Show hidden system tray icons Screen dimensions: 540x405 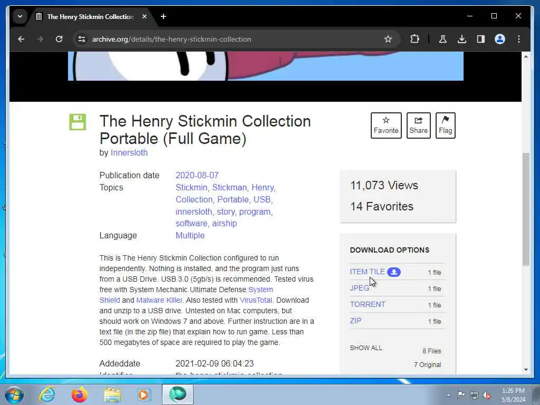click(x=448, y=395)
